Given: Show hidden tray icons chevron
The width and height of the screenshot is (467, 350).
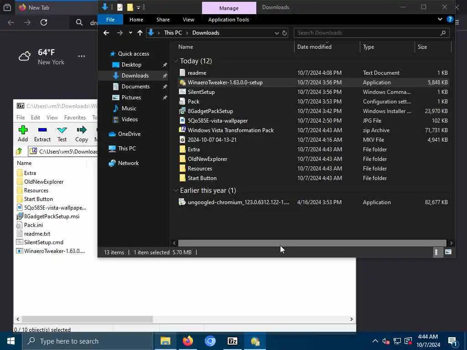Looking at the screenshot, I should point(375,341).
